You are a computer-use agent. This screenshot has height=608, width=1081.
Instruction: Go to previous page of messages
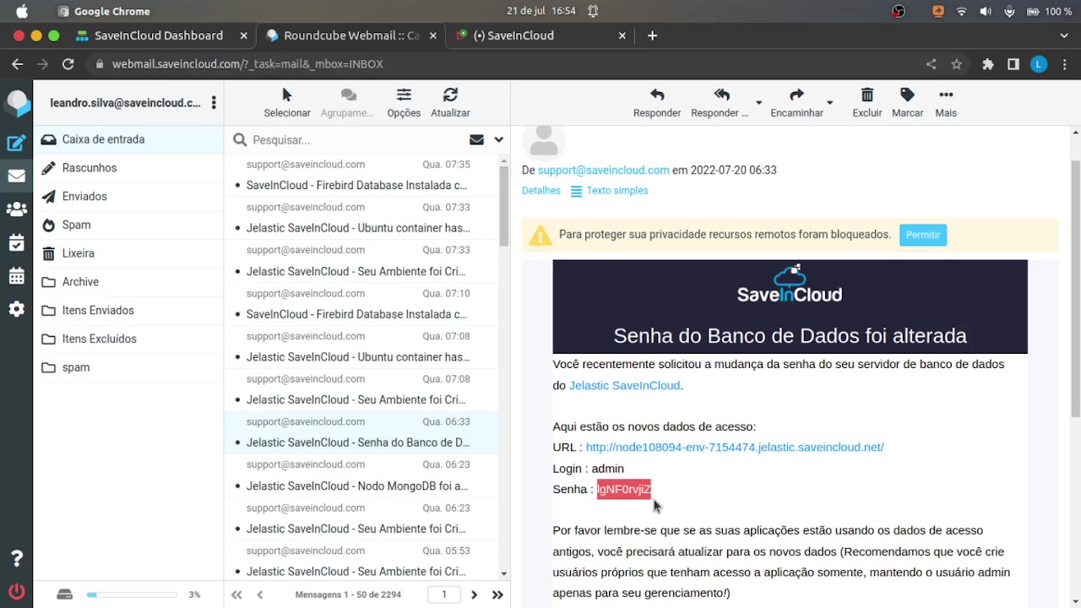[260, 594]
